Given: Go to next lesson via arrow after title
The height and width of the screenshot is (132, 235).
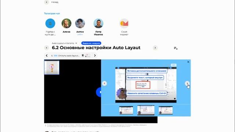Looking at the screenshot, I should point(155,48).
